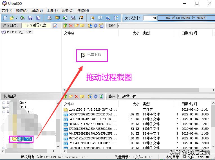Collapse the (F:) drive tree node
This screenshot has height=160, width=215.
pos(4,112)
